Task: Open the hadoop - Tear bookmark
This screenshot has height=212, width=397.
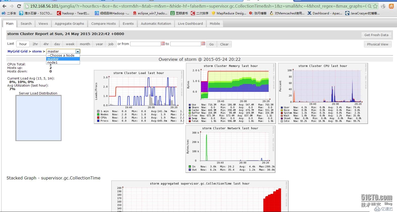Action: (73, 13)
